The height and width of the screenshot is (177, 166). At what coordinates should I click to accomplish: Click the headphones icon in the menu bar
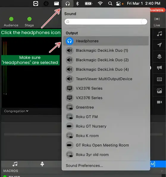(68, 4)
